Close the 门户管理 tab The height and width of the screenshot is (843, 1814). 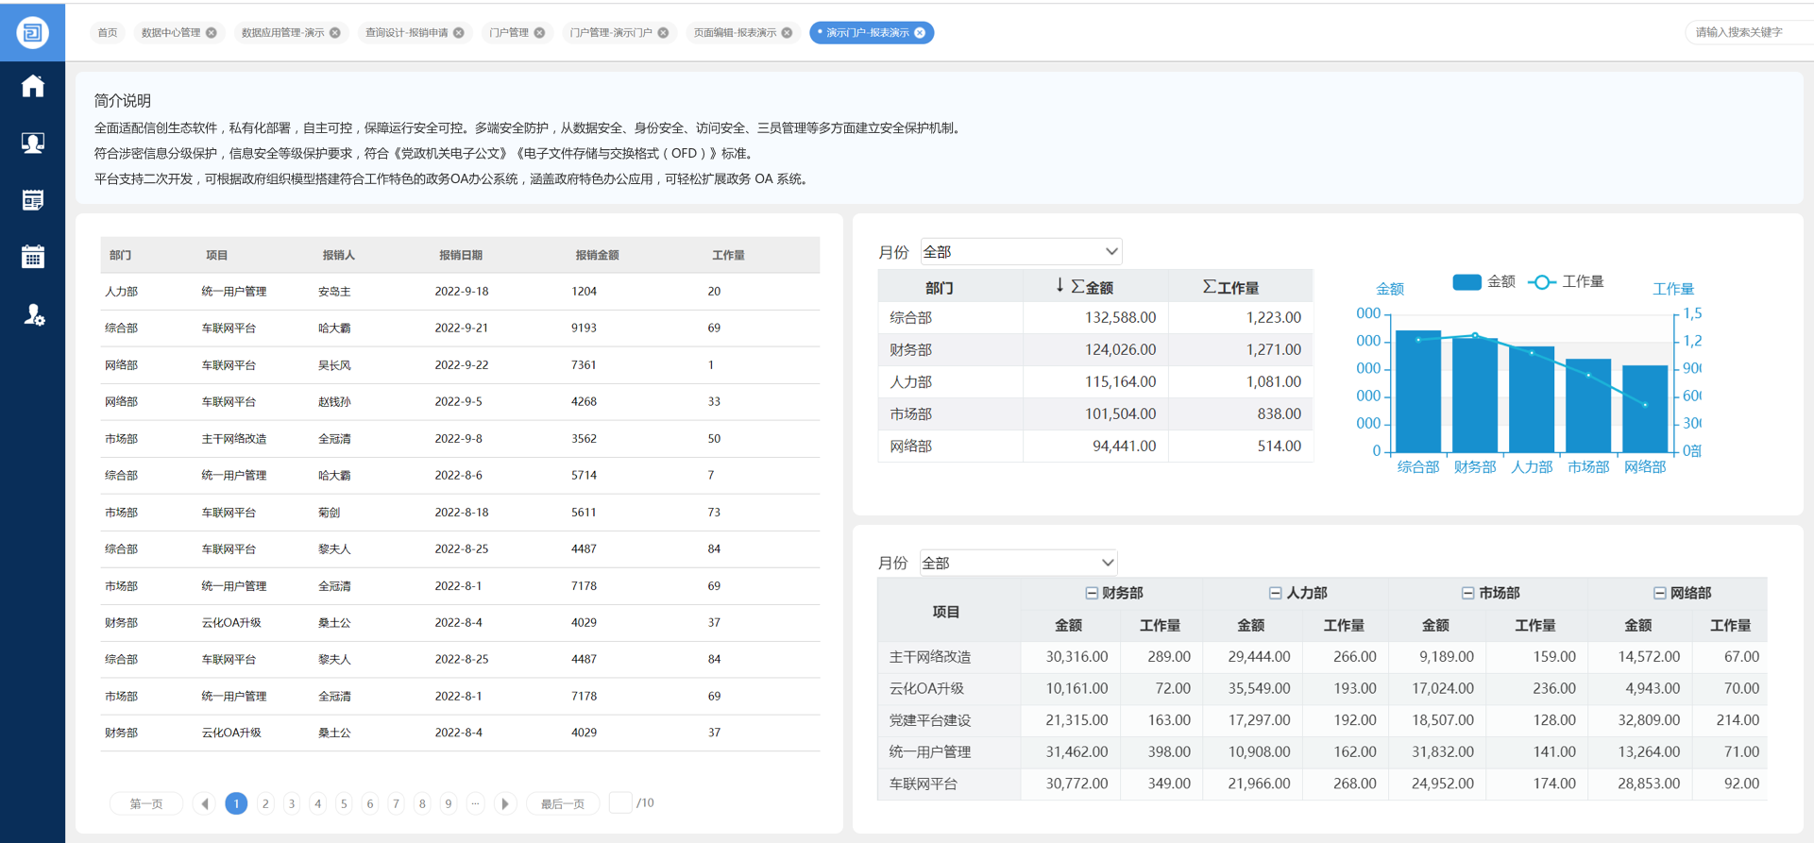pyautogui.click(x=539, y=33)
